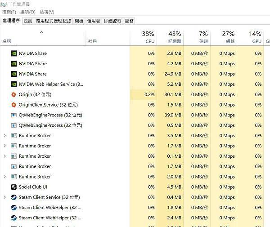The height and width of the screenshot is (227, 270).
Task: Select the Origin (32 位元) process name
Action: (x=35, y=94)
